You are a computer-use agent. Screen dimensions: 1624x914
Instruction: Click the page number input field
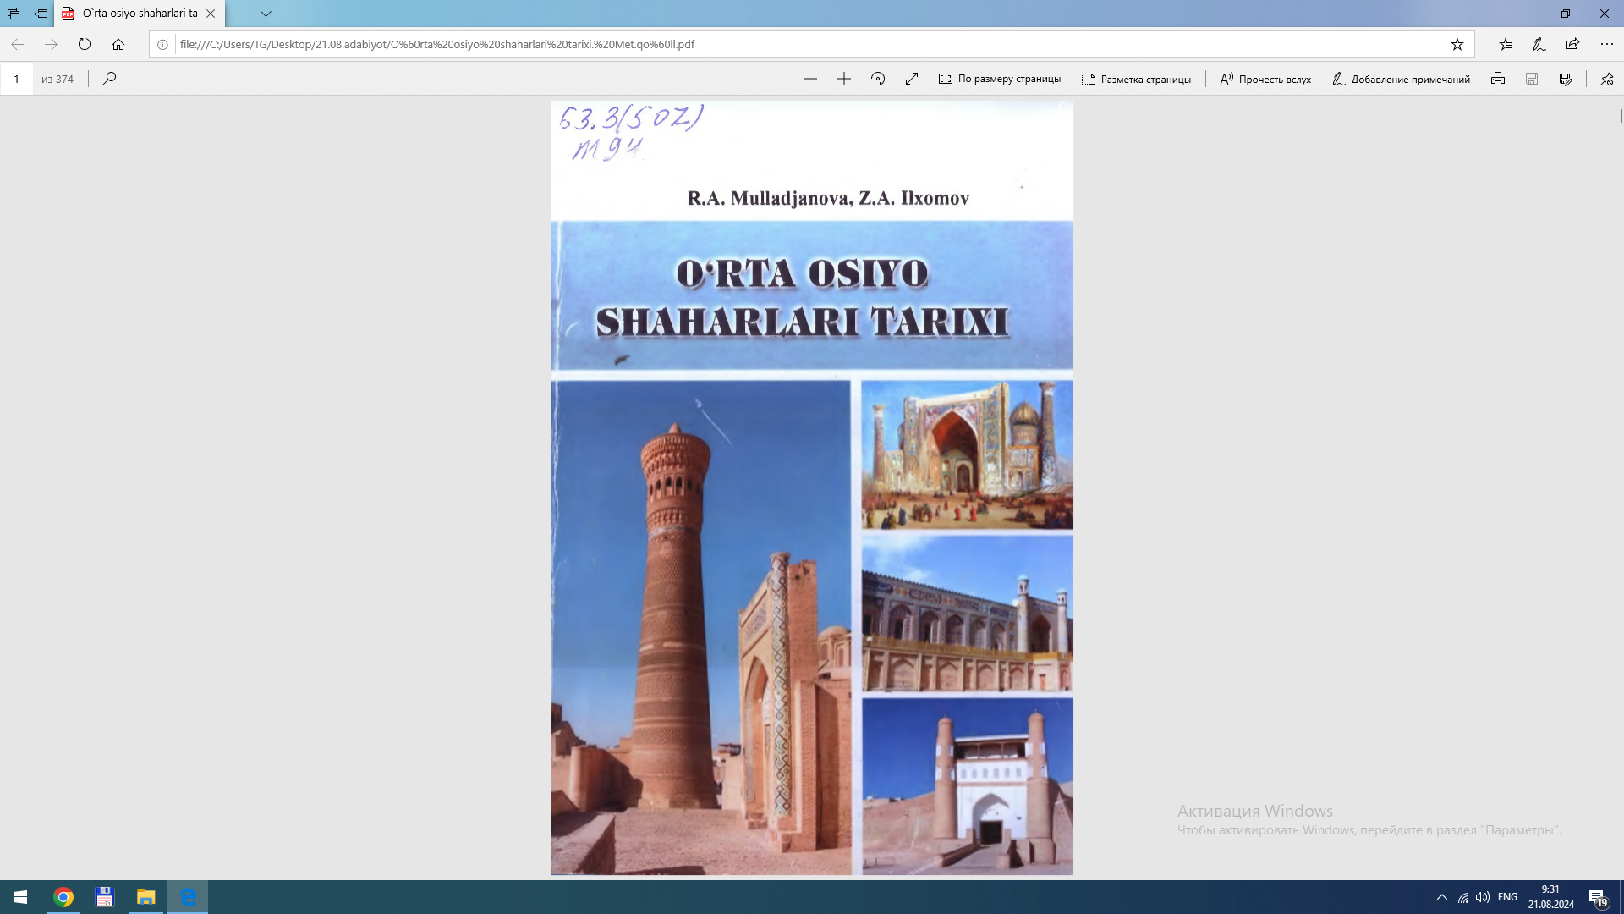[x=16, y=78]
